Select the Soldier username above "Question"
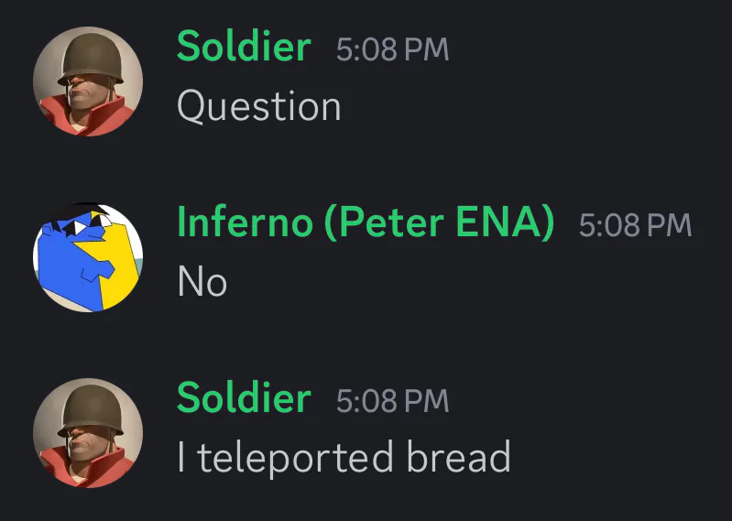The width and height of the screenshot is (732, 521). 244,47
